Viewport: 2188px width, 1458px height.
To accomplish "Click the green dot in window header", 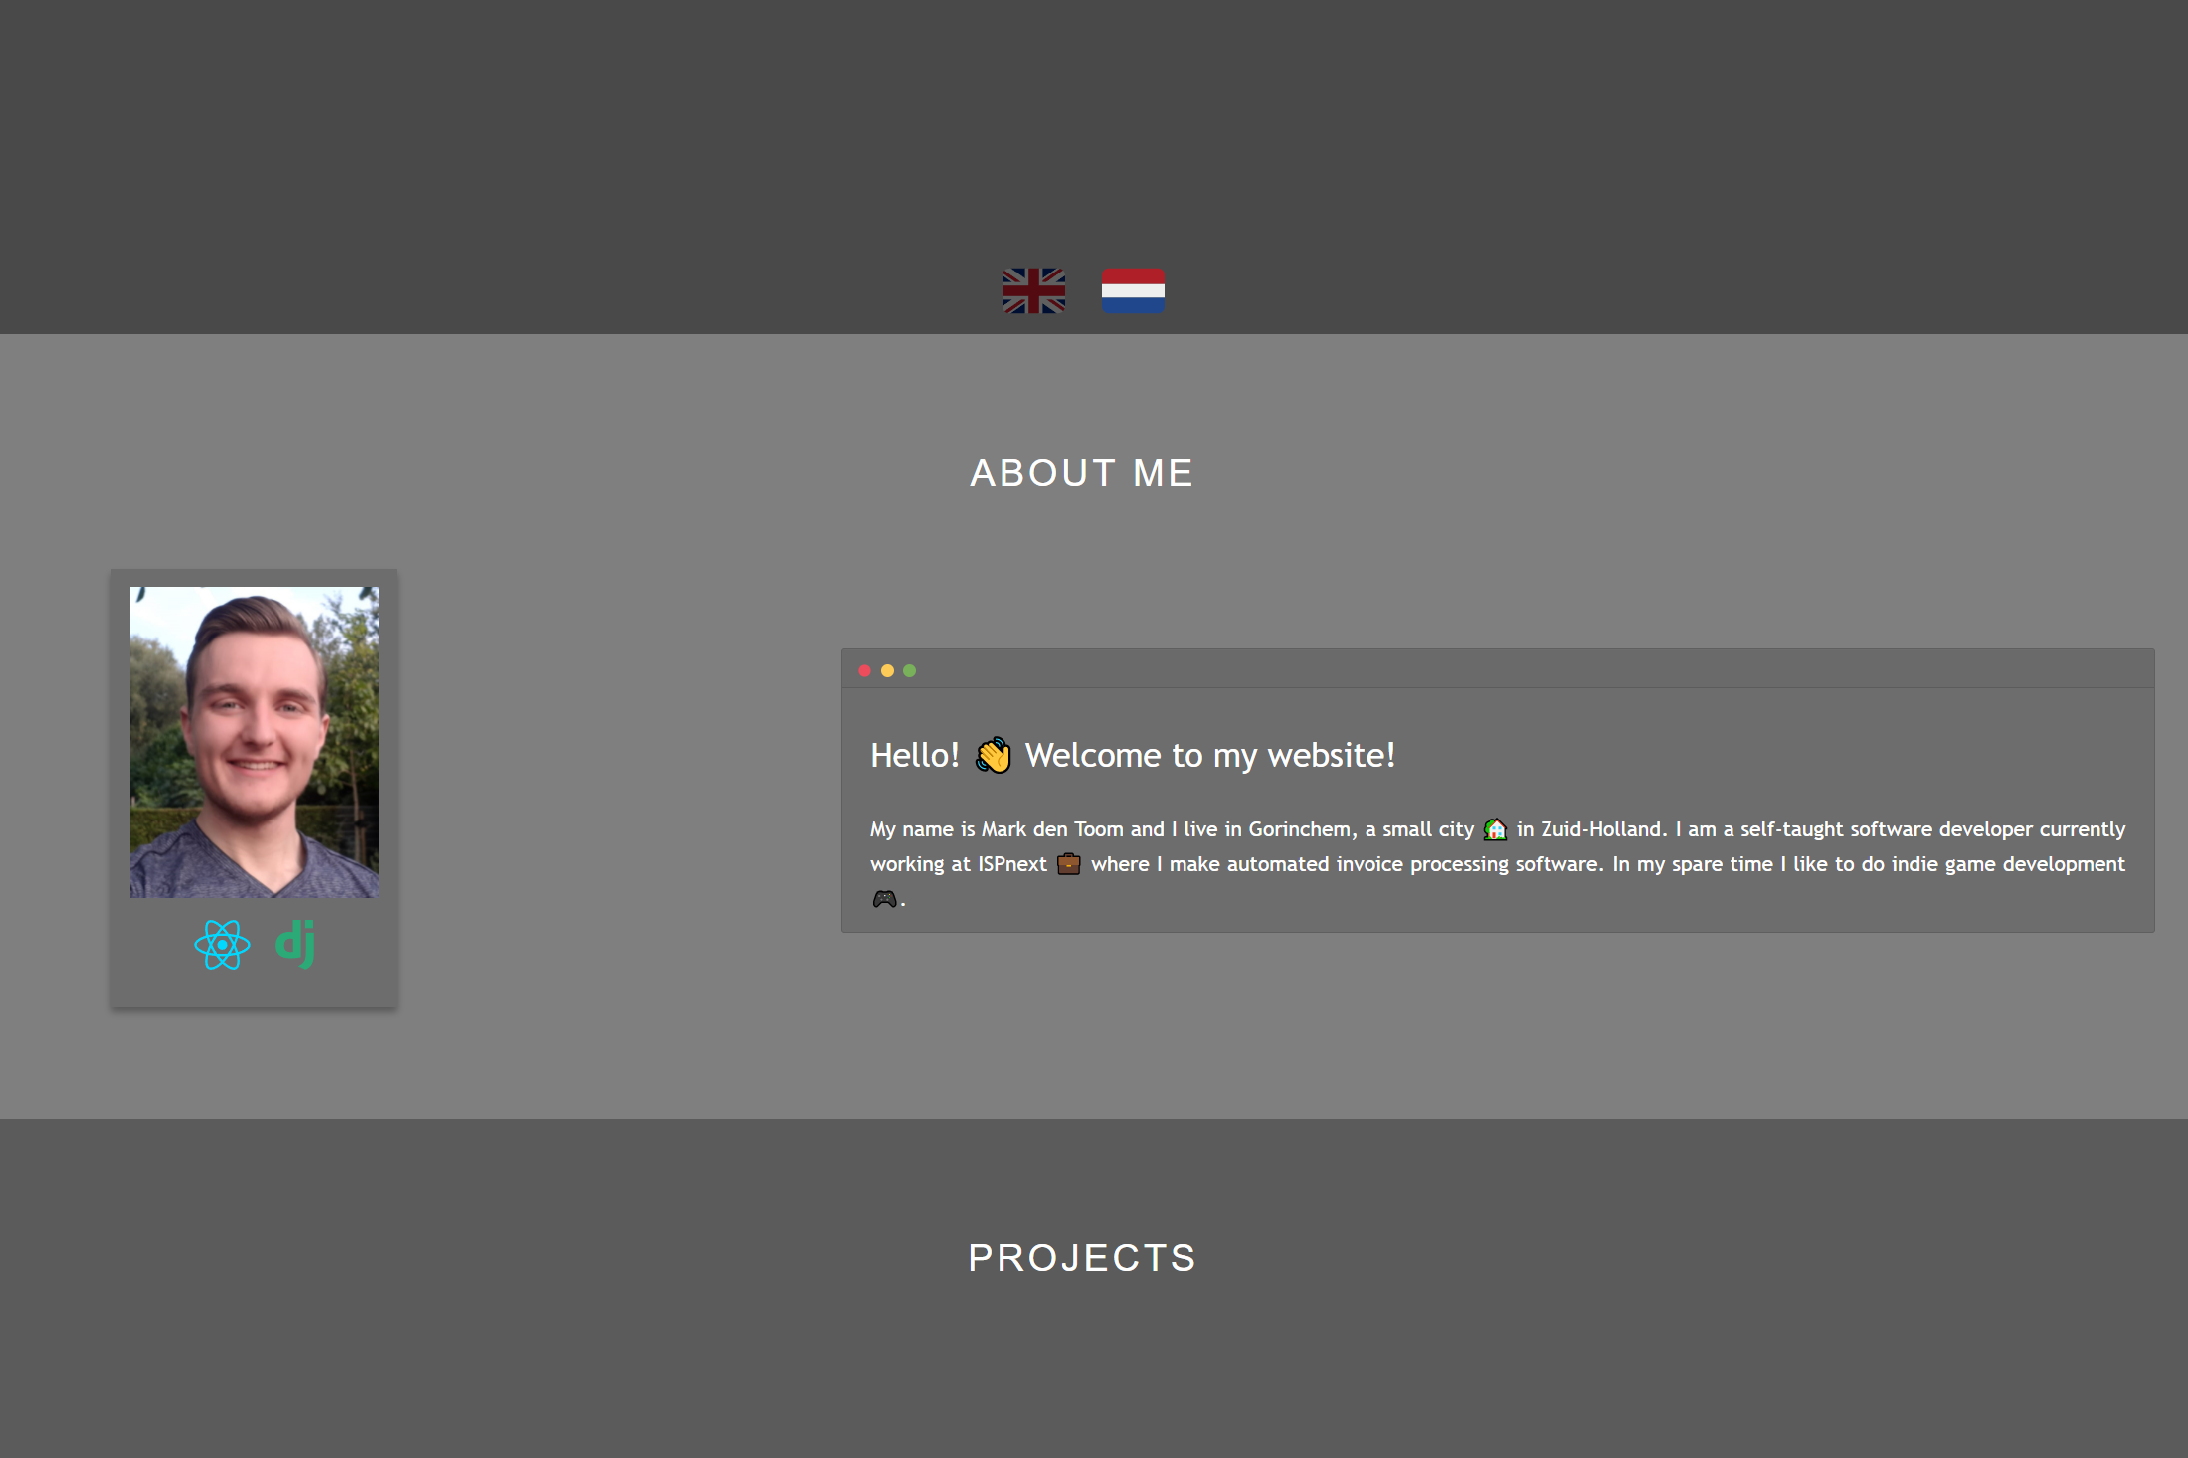I will [909, 671].
